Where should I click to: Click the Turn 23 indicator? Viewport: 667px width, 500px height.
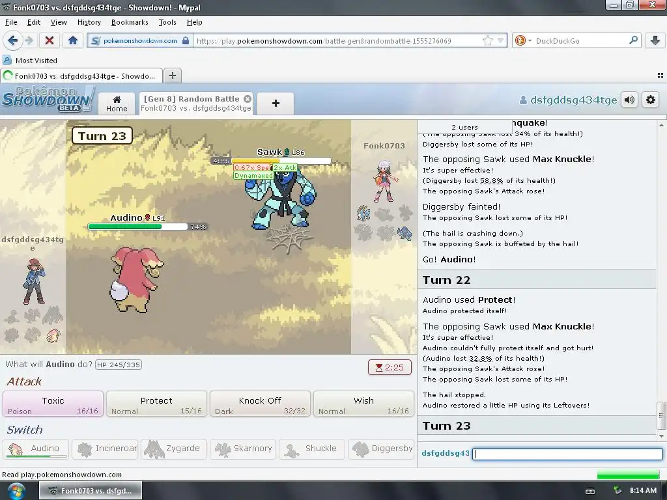[102, 136]
